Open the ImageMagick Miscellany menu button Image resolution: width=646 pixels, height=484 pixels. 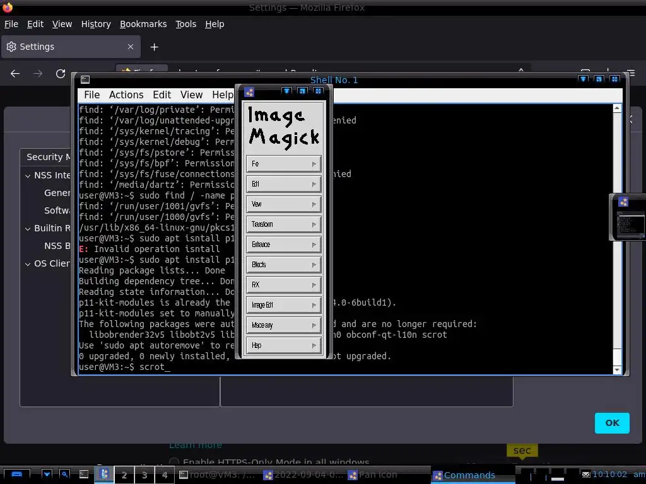pos(283,325)
